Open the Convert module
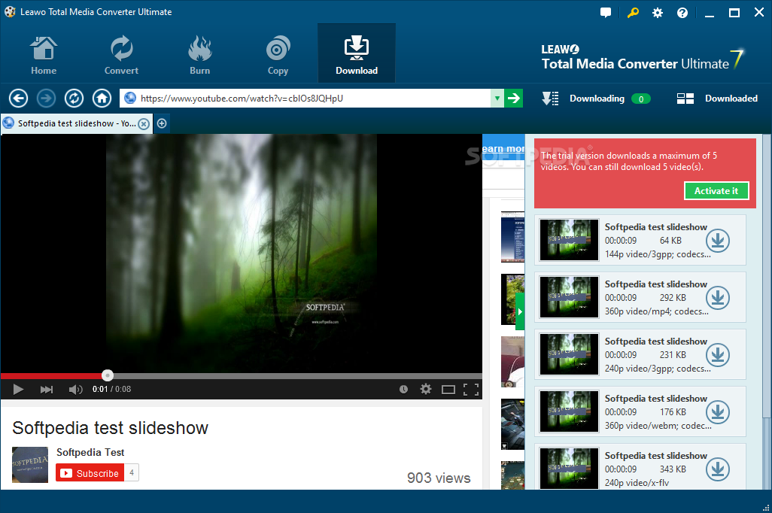The height and width of the screenshot is (513, 772). click(121, 55)
